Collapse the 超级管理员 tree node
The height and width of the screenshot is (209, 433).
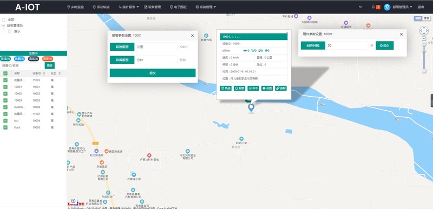(x=3, y=25)
